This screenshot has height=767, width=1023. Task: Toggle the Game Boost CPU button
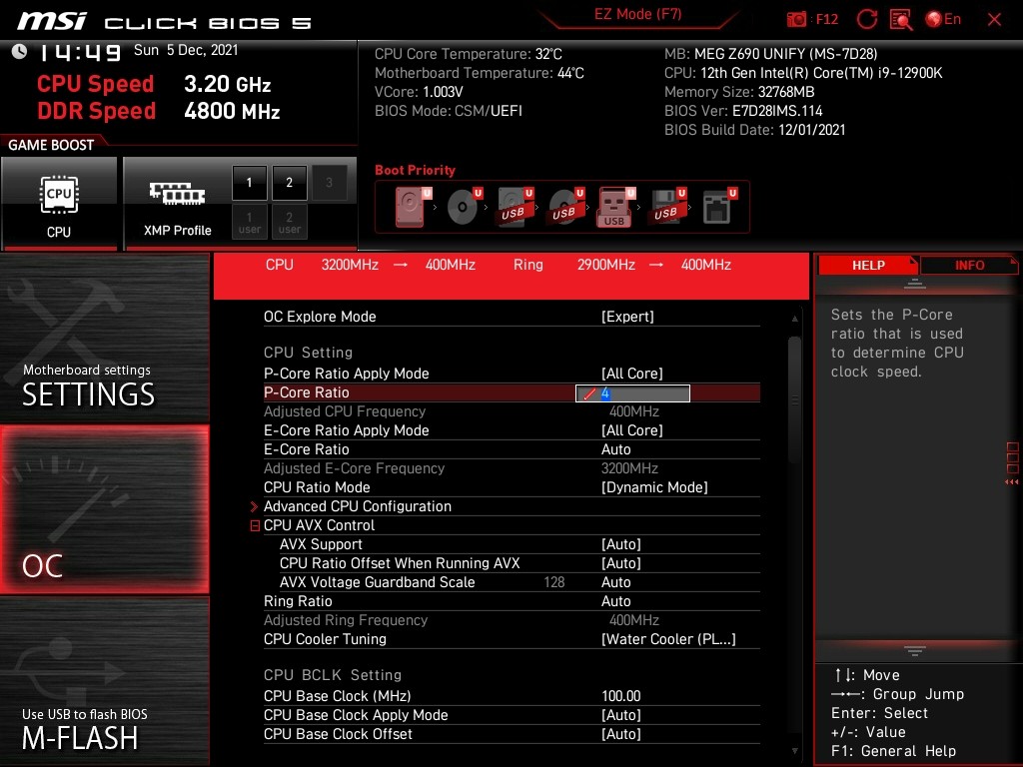tap(59, 203)
